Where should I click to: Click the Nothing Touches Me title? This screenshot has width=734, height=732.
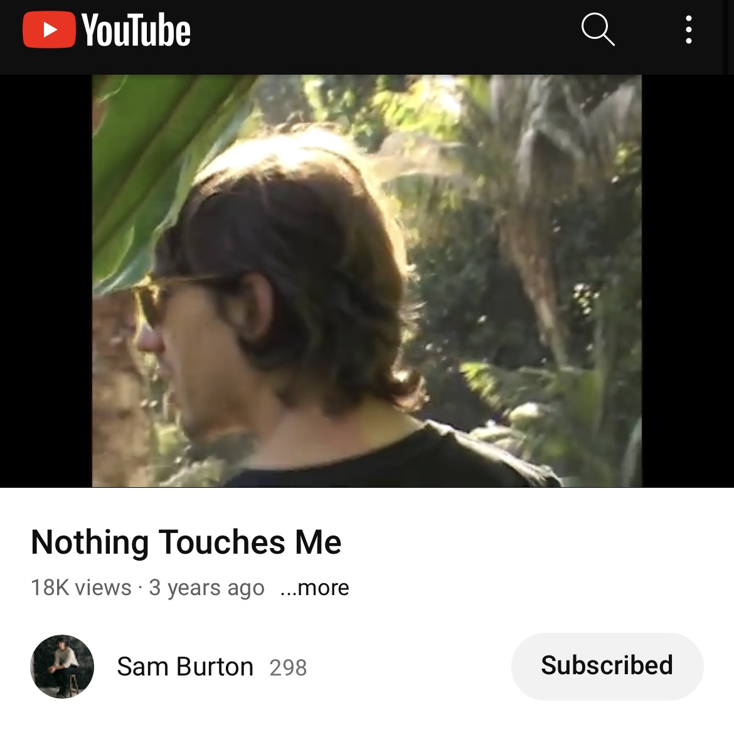tap(186, 542)
